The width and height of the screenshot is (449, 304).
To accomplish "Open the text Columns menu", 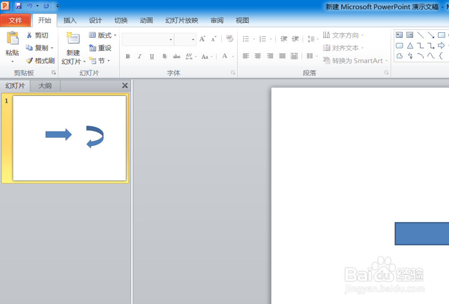I will pyautogui.click(x=312, y=56).
